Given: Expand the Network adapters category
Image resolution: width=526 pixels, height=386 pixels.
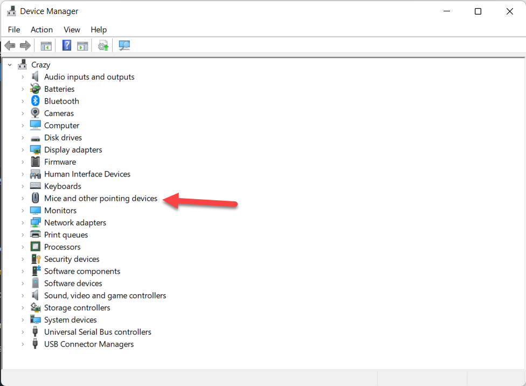Looking at the screenshot, I should point(23,223).
